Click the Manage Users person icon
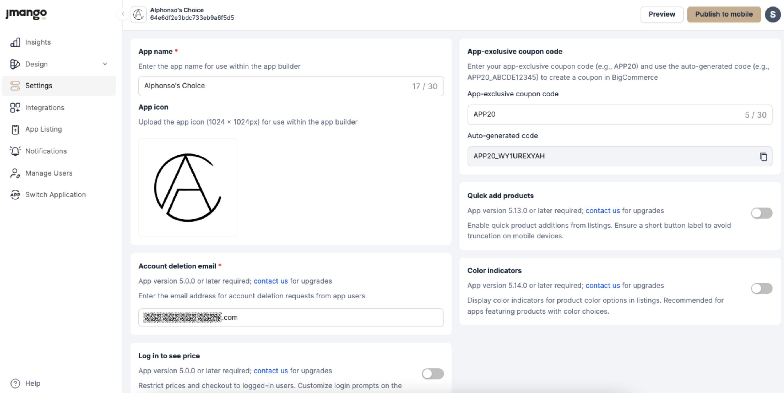 pyautogui.click(x=15, y=173)
